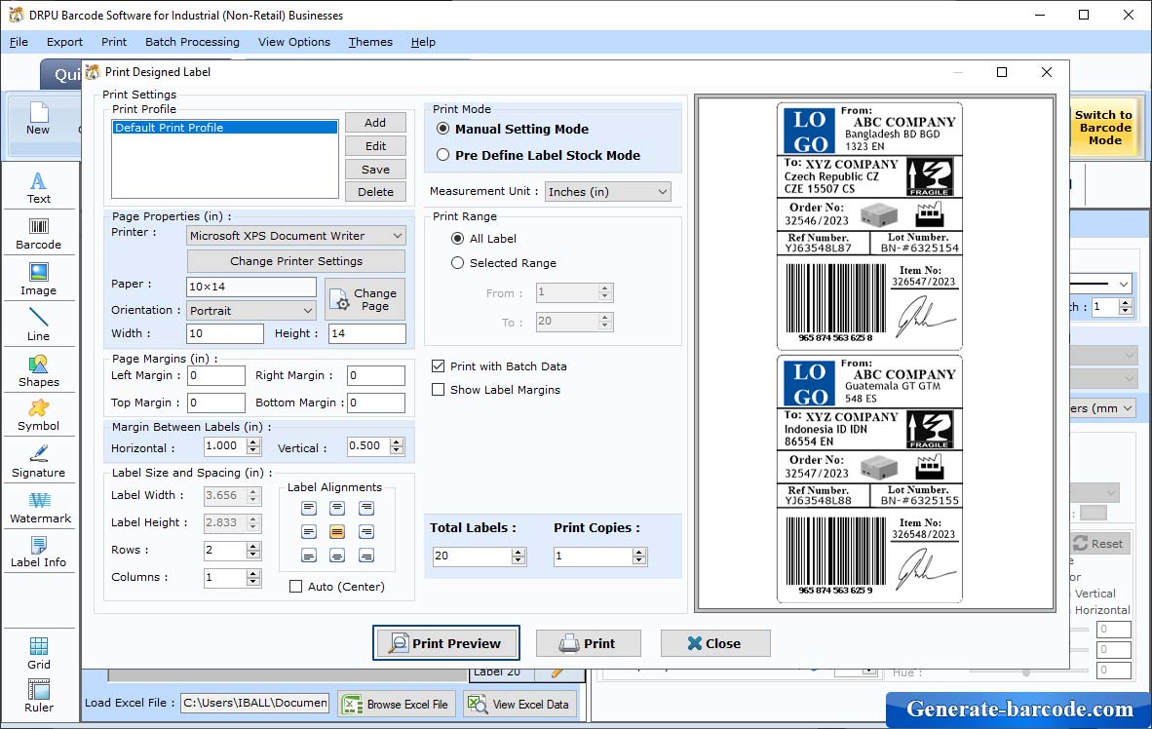
Task: Select Default Print Profile list item
Action: pyautogui.click(x=225, y=127)
